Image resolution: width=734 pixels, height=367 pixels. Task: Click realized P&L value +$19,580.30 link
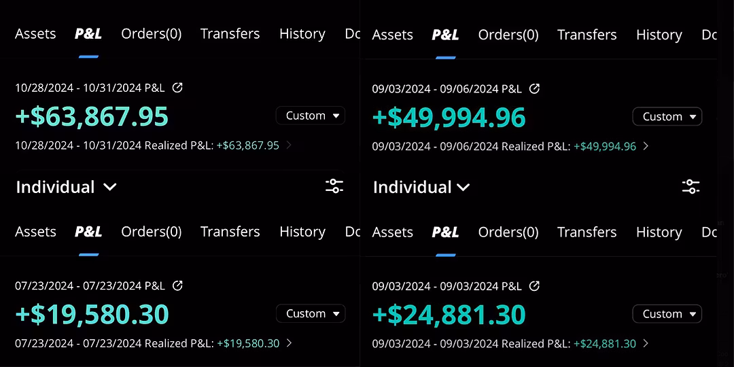point(248,344)
